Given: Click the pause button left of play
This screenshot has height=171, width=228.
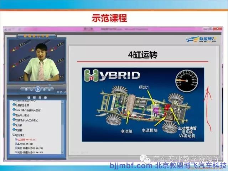Looking at the screenshot, I should coord(31,89).
